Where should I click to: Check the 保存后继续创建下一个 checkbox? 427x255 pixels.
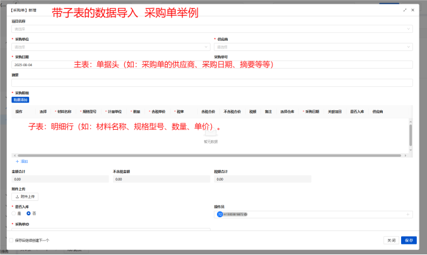pyautogui.click(x=11, y=240)
